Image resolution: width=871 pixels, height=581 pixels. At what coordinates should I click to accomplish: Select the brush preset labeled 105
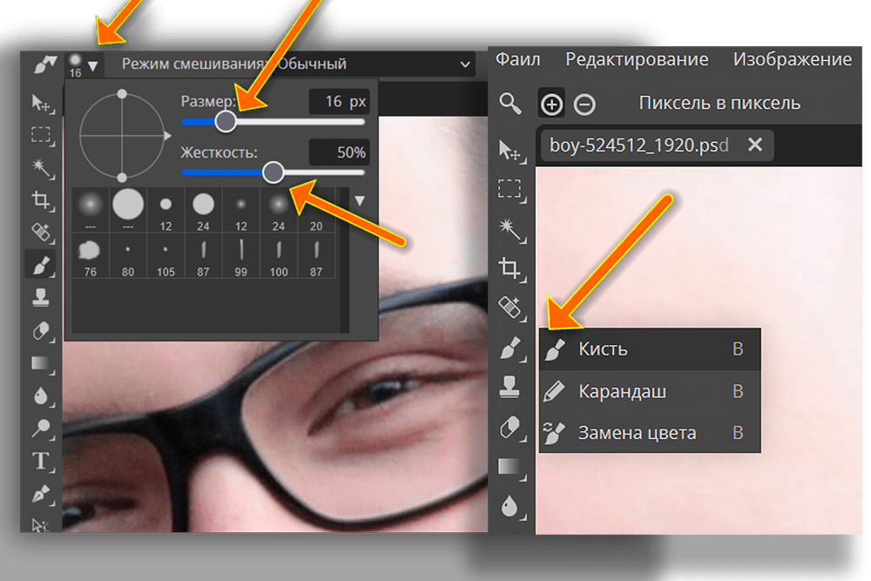click(165, 255)
